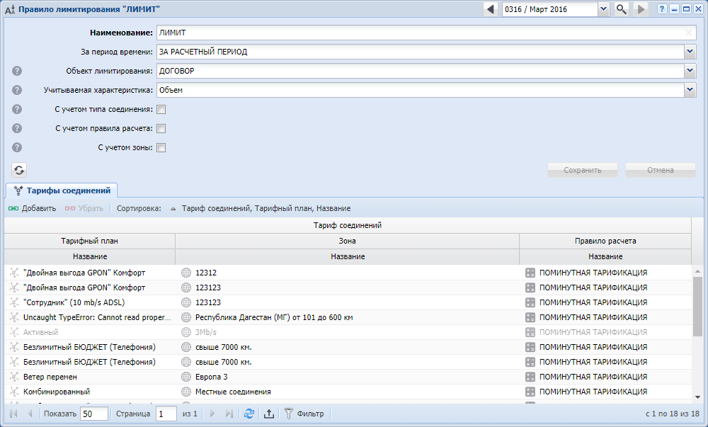This screenshot has height=427, width=708.
Task: Open help icon for Учитываемая характеристика
Action: point(17,90)
